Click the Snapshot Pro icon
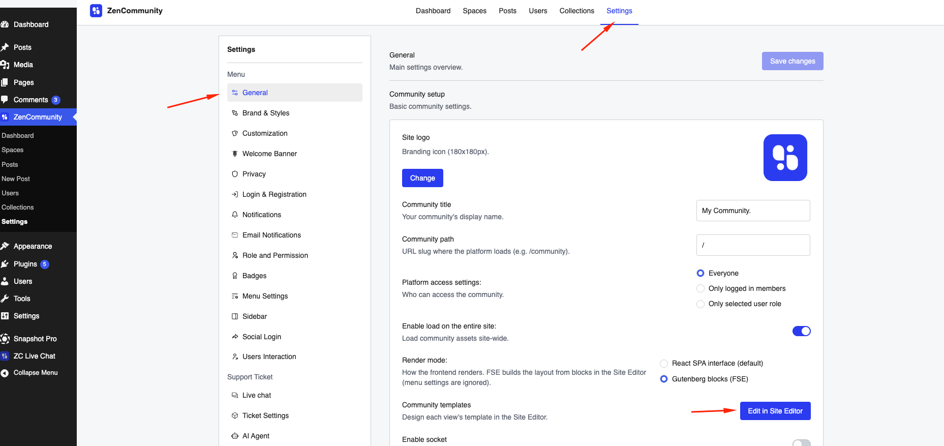This screenshot has height=446, width=944. tap(5, 339)
